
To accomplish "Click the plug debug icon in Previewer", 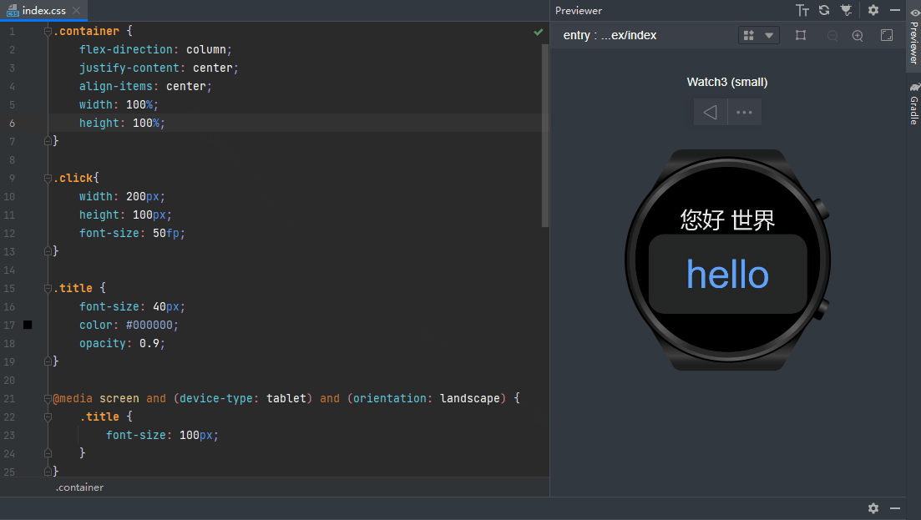I will click(846, 10).
